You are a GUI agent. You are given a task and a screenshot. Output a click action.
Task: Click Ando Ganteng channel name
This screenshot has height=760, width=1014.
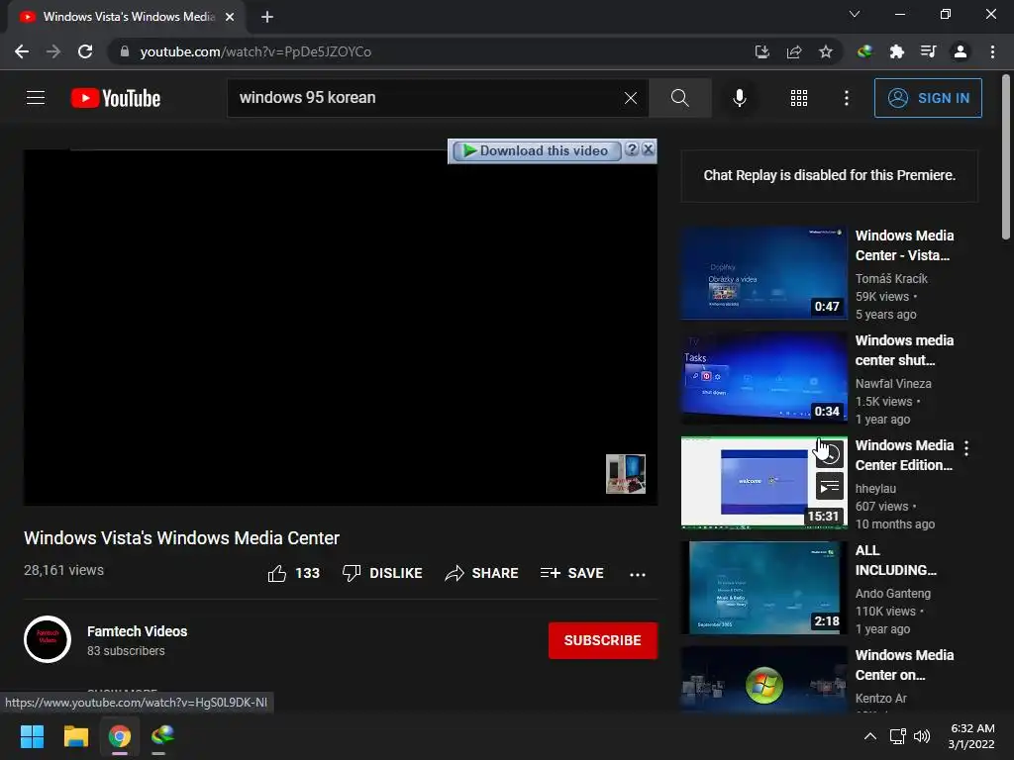click(x=893, y=594)
